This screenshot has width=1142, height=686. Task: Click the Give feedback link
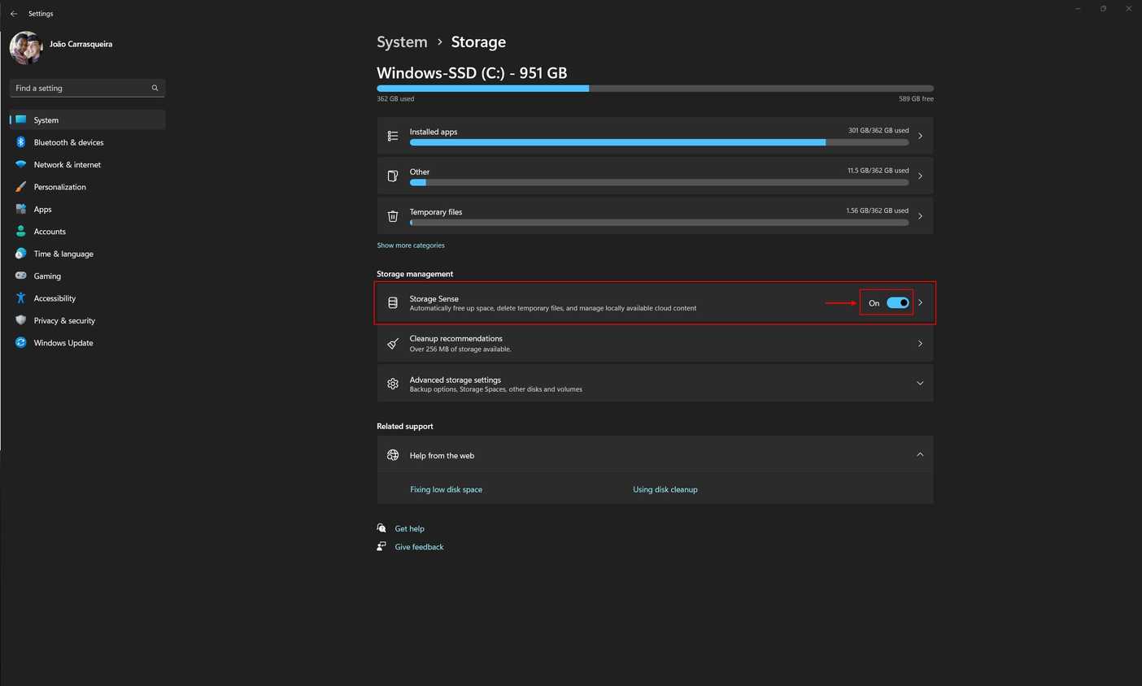click(x=419, y=547)
